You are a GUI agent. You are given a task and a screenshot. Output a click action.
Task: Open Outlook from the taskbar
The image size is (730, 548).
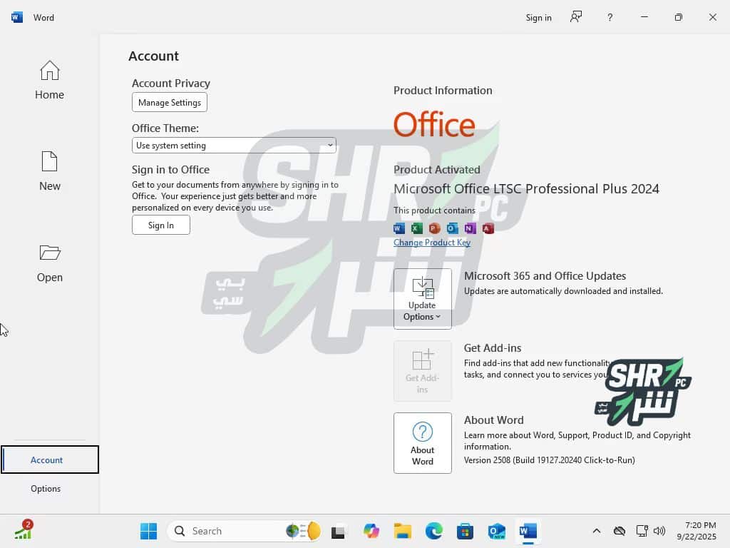(497, 531)
